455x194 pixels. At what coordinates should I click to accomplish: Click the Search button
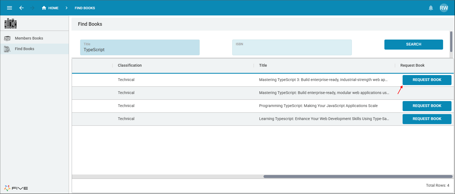click(414, 44)
